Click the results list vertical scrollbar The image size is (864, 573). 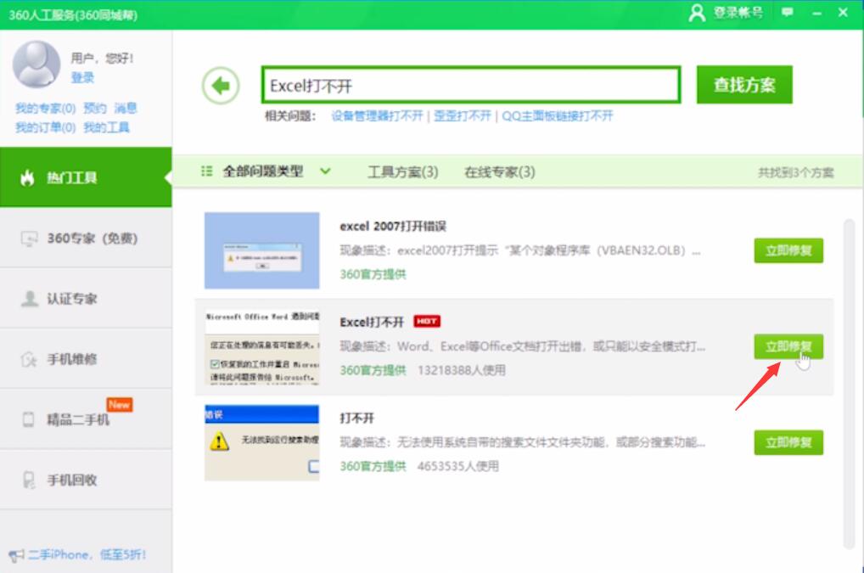coord(849,384)
